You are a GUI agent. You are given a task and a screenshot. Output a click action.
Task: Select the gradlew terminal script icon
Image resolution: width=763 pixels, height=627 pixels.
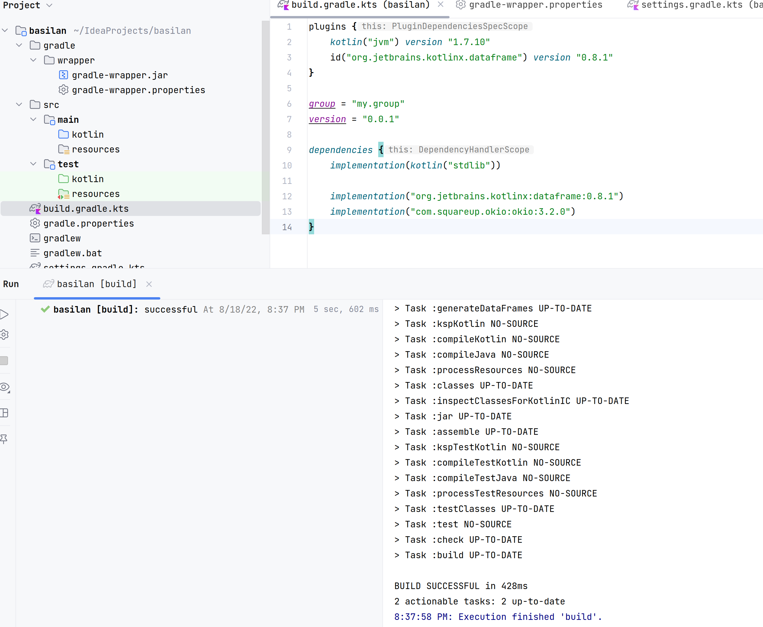(35, 238)
